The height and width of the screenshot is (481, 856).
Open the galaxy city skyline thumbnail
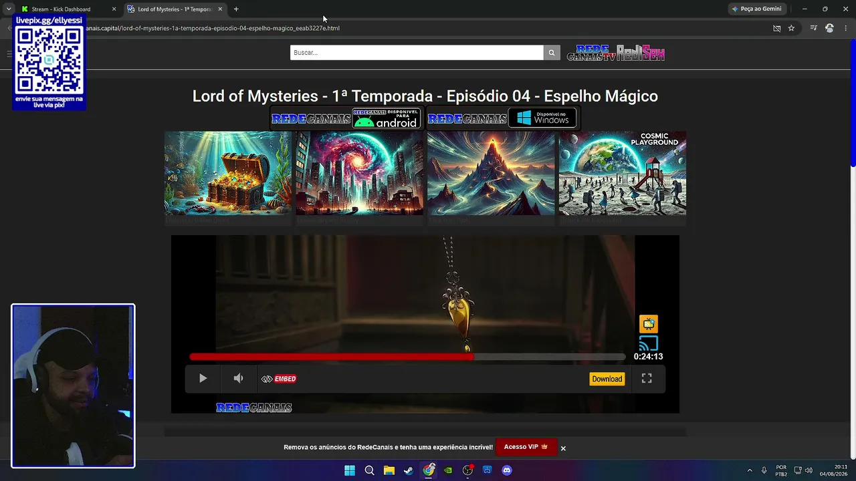(360, 173)
